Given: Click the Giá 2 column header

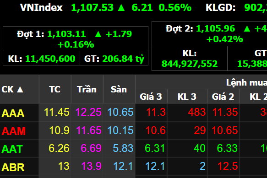Looking at the screenshot, I should (x=223, y=97).
